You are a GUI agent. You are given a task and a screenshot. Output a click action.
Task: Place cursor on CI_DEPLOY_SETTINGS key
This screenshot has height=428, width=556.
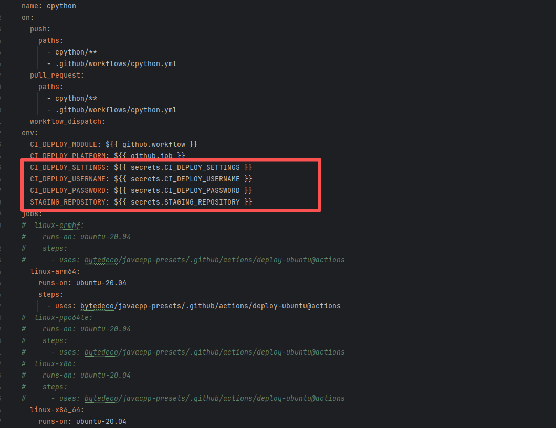[x=69, y=168]
